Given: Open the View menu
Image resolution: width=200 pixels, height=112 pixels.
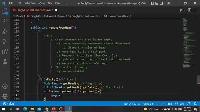Looking at the screenshot, I should click(x=42, y=3).
